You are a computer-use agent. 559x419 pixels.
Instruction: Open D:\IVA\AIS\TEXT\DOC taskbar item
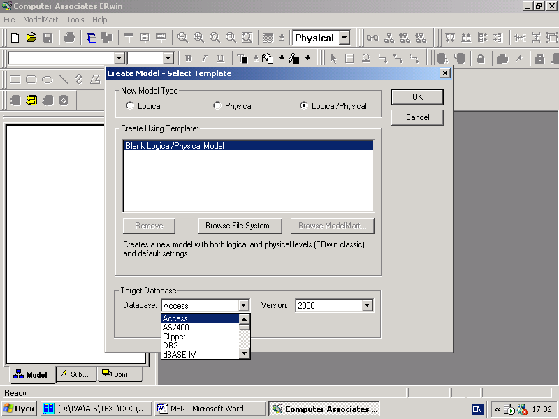pyautogui.click(x=96, y=409)
